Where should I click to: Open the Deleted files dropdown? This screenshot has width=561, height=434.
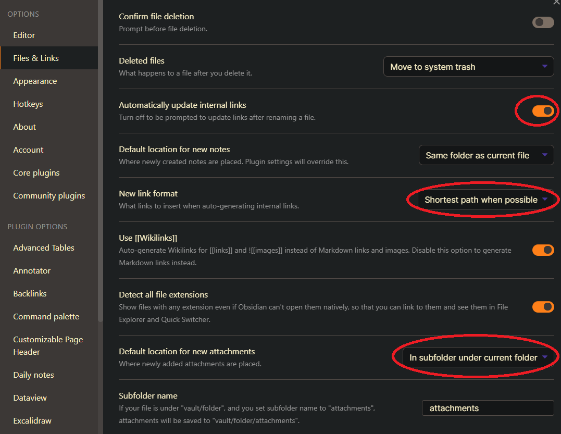(467, 66)
